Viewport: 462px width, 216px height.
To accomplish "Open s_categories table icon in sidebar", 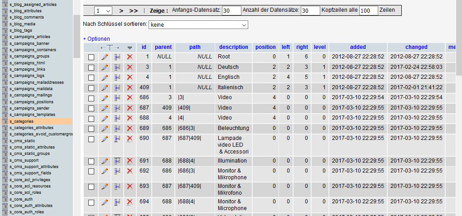I will click(x=5, y=121).
